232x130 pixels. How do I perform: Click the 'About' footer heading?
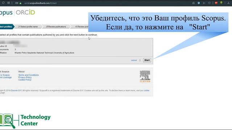point(21,71)
